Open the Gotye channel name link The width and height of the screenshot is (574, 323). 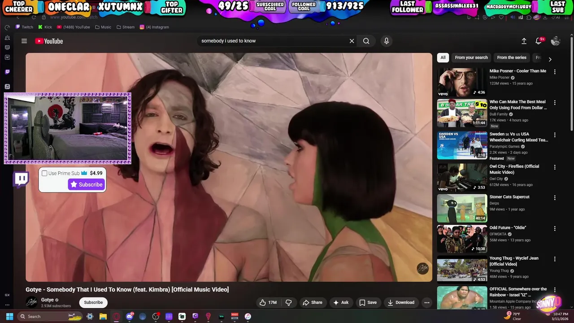(48, 300)
